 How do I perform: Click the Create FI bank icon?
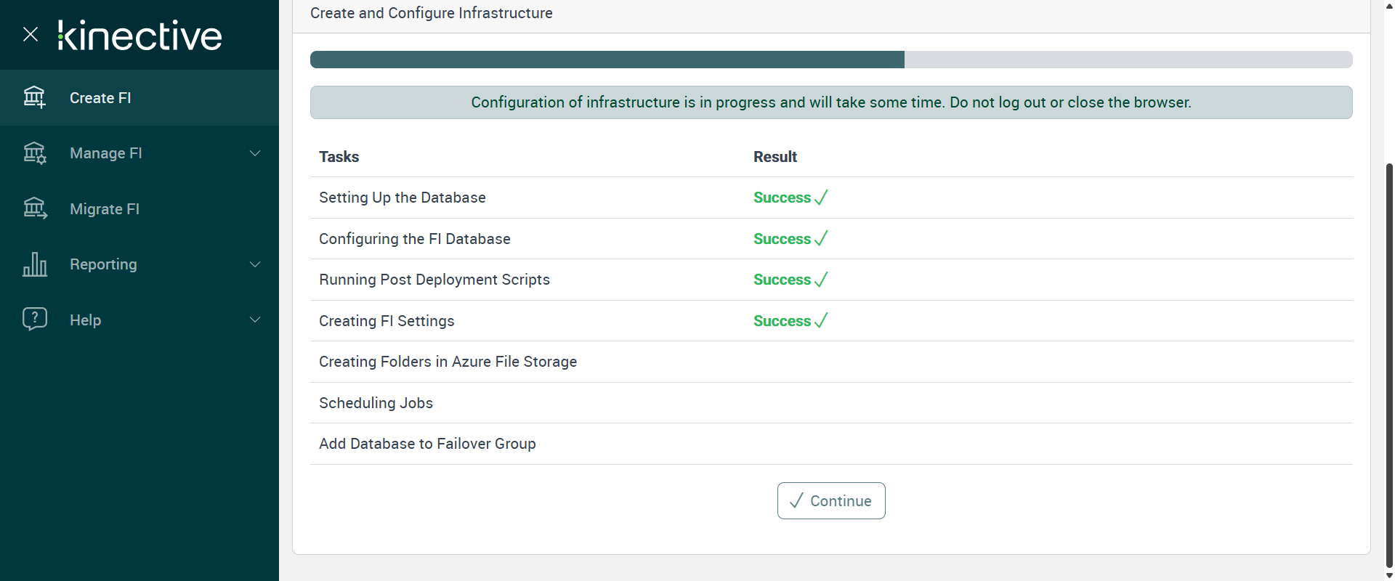tap(34, 97)
